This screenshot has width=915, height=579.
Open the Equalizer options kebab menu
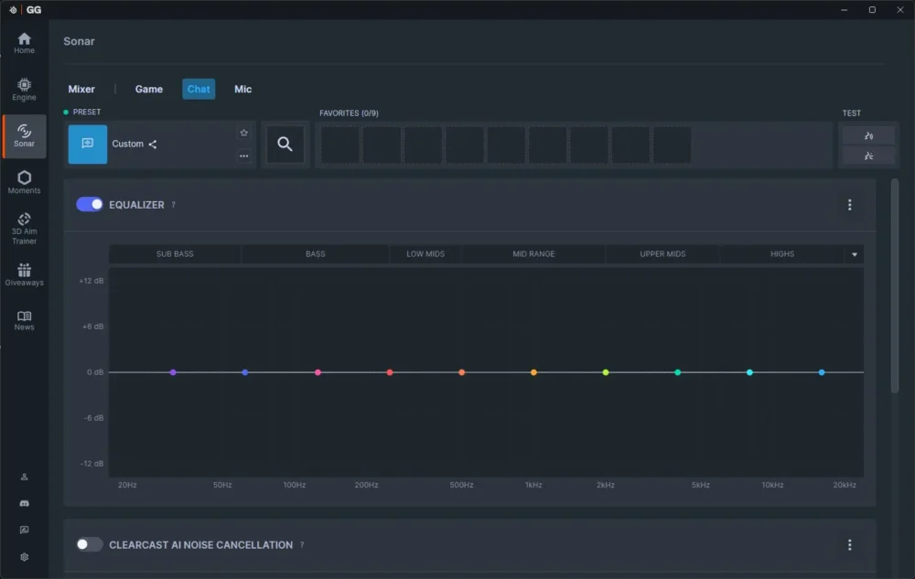tap(850, 205)
